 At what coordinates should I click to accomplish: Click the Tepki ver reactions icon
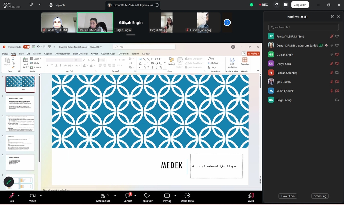click(x=147, y=196)
